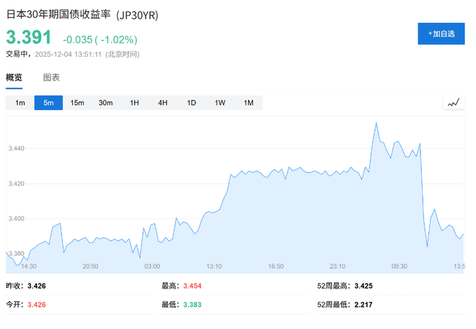The image size is (476, 329).
Task: Click the chart type line icon
Action: (453, 103)
